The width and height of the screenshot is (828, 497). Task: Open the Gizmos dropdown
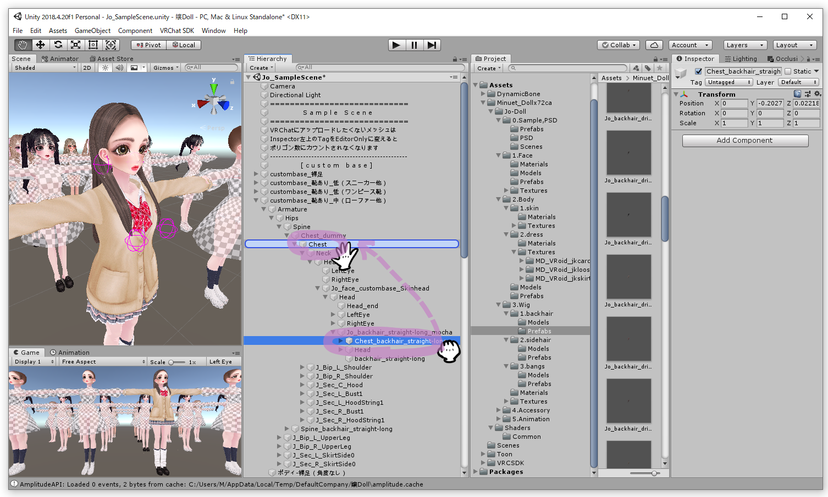(x=166, y=68)
